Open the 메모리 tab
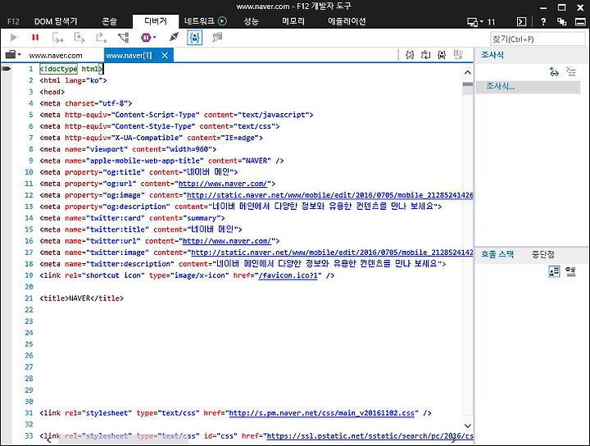590x446 pixels. pos(293,21)
